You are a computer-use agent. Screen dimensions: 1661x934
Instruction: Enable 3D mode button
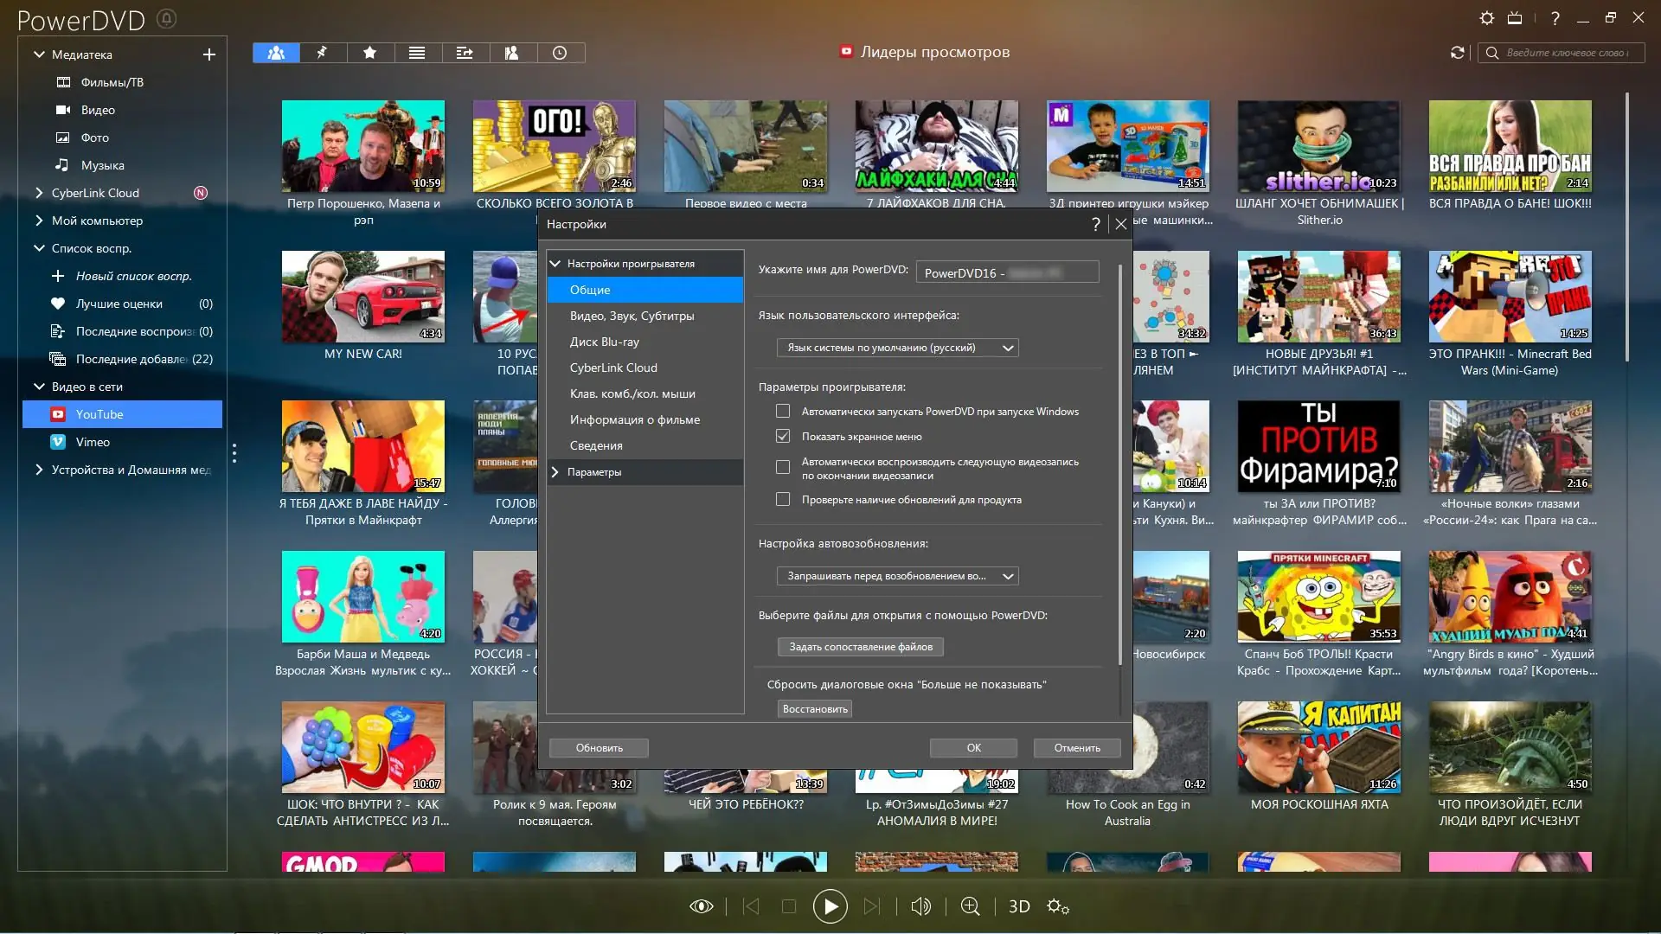coord(1019,906)
